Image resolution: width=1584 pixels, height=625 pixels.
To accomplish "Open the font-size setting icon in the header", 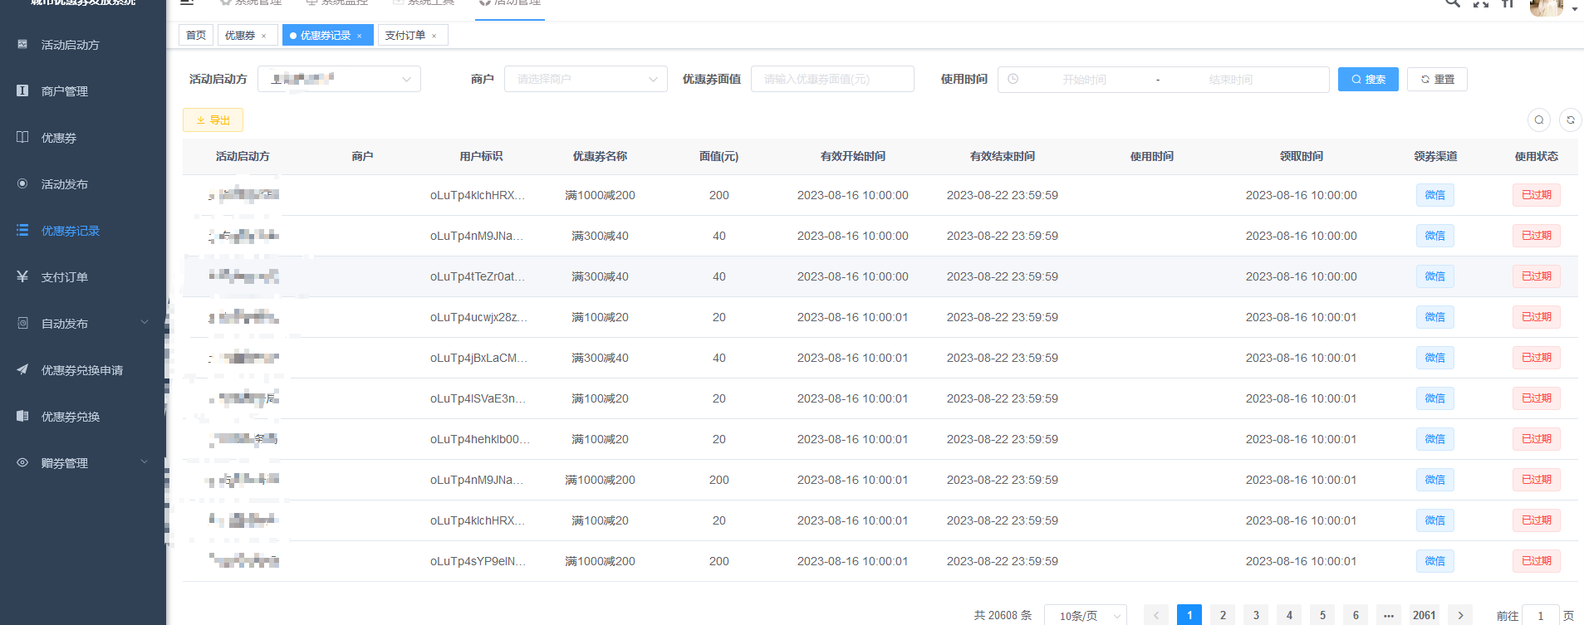I will 1508,3.
